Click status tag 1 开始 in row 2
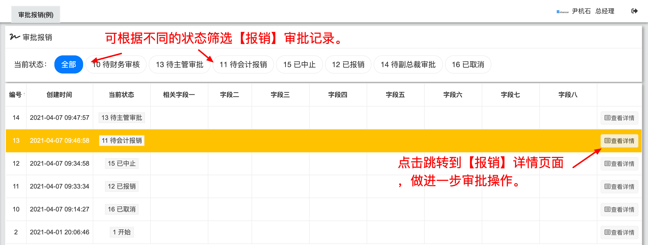The width and height of the screenshot is (648, 245). coord(122,232)
